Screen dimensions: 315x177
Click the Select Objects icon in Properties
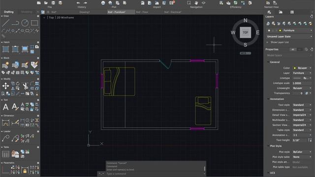pos(306,49)
